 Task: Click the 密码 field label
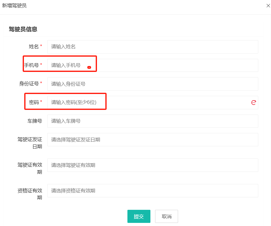pyautogui.click(x=34, y=102)
